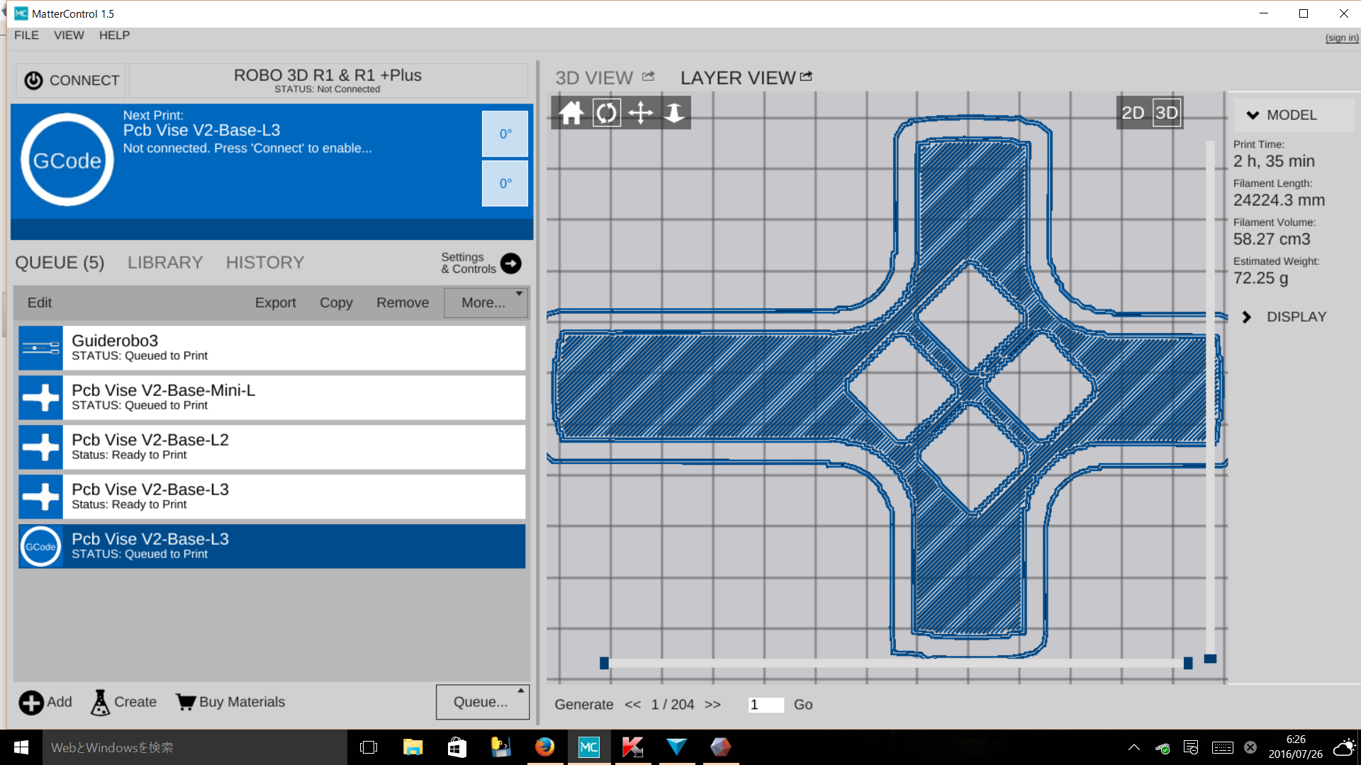The width and height of the screenshot is (1361, 765).
Task: Switch layer view to 2D mode
Action: [x=1133, y=113]
